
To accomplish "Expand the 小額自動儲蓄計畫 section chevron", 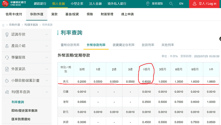I will click(x=47, y=80).
